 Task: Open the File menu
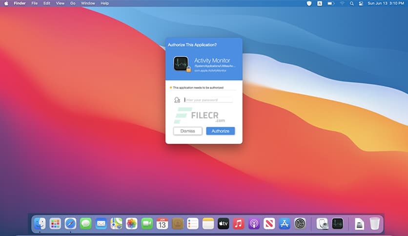(34, 3)
